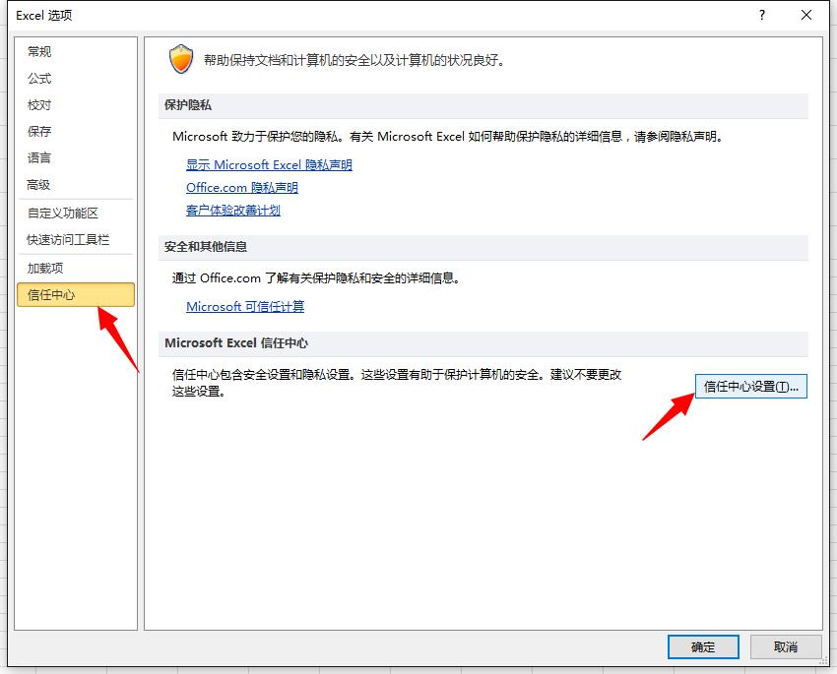Viewport: 837px width, 674px height.
Task: Confirm settings with the 确定 button
Action: click(x=702, y=646)
